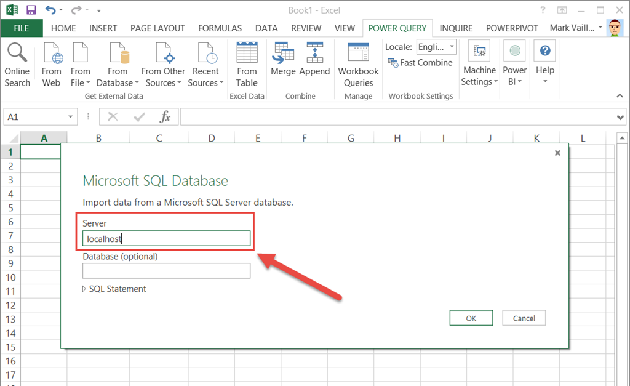Open the Locale dropdown list
630x386 pixels.
[x=436, y=47]
